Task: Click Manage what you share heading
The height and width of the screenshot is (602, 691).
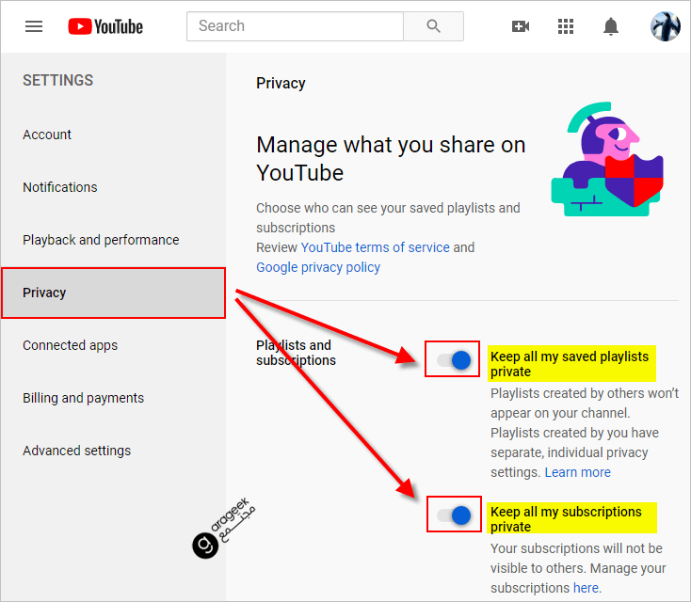Action: coord(391,159)
